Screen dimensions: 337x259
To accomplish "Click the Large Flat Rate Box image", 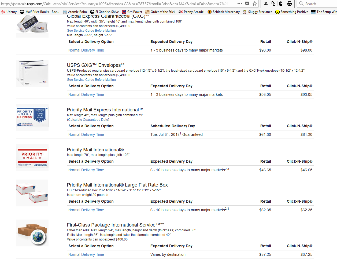I will [32, 193].
